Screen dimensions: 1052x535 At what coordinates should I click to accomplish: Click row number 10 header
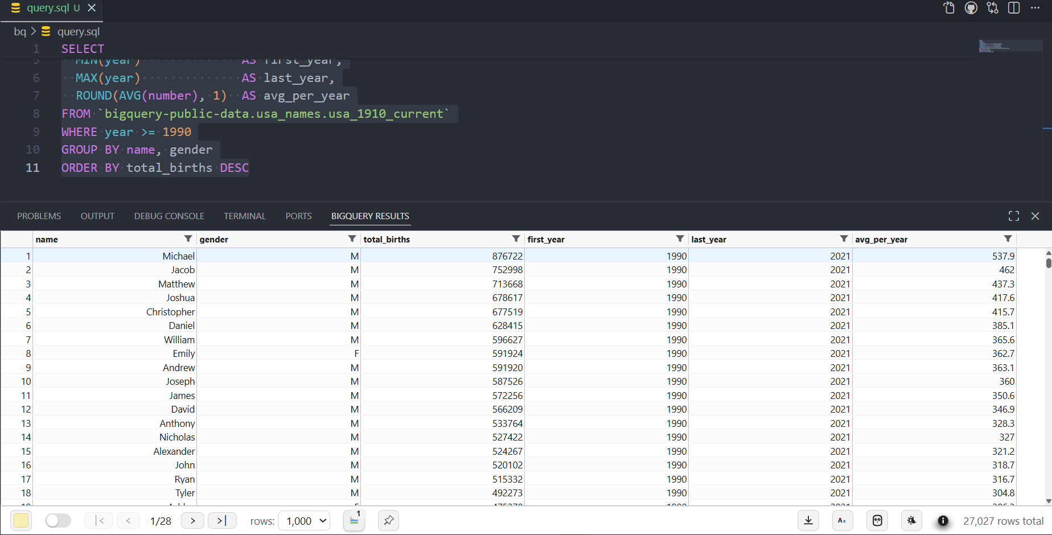click(26, 381)
